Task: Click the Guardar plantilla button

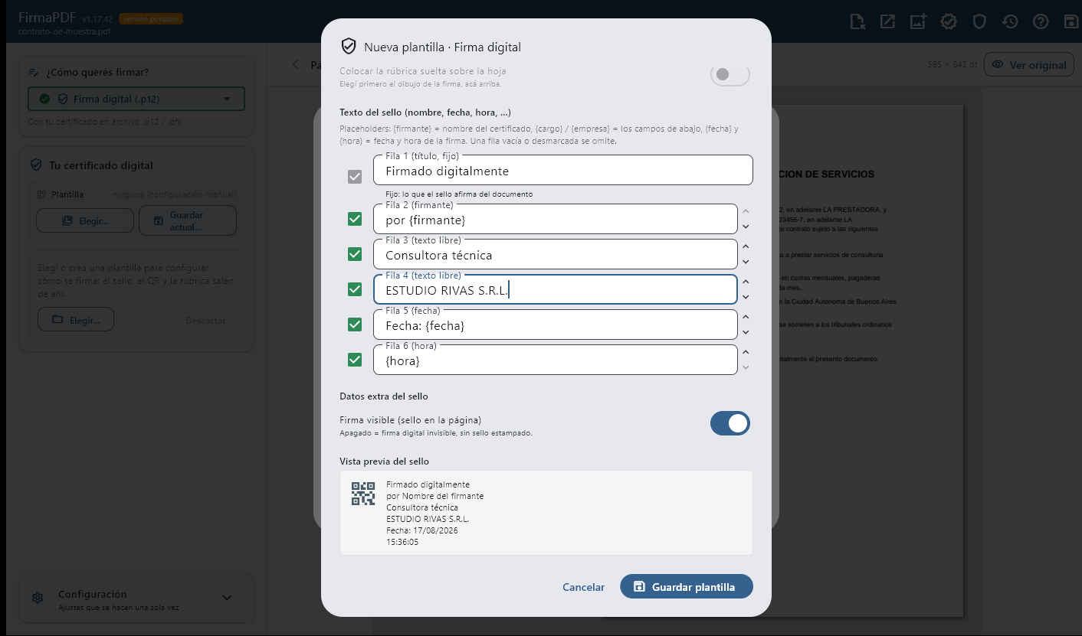Action: [687, 587]
